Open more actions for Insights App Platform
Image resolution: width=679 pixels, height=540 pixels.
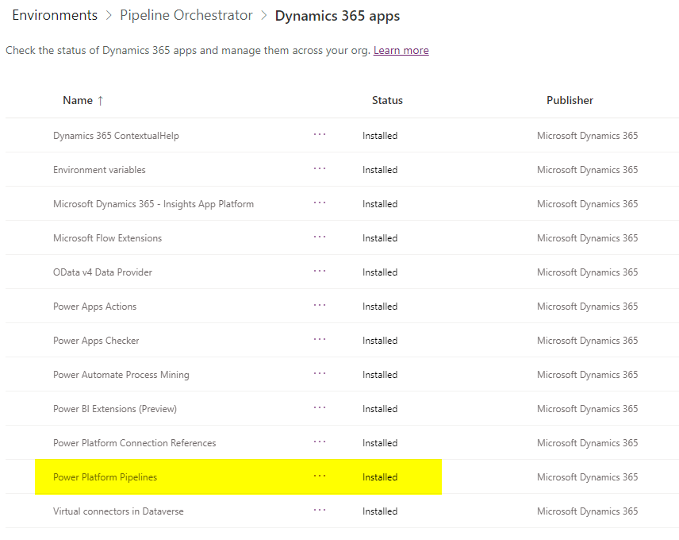(320, 203)
